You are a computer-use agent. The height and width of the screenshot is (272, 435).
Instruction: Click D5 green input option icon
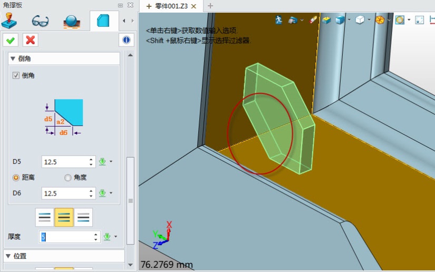(102, 162)
